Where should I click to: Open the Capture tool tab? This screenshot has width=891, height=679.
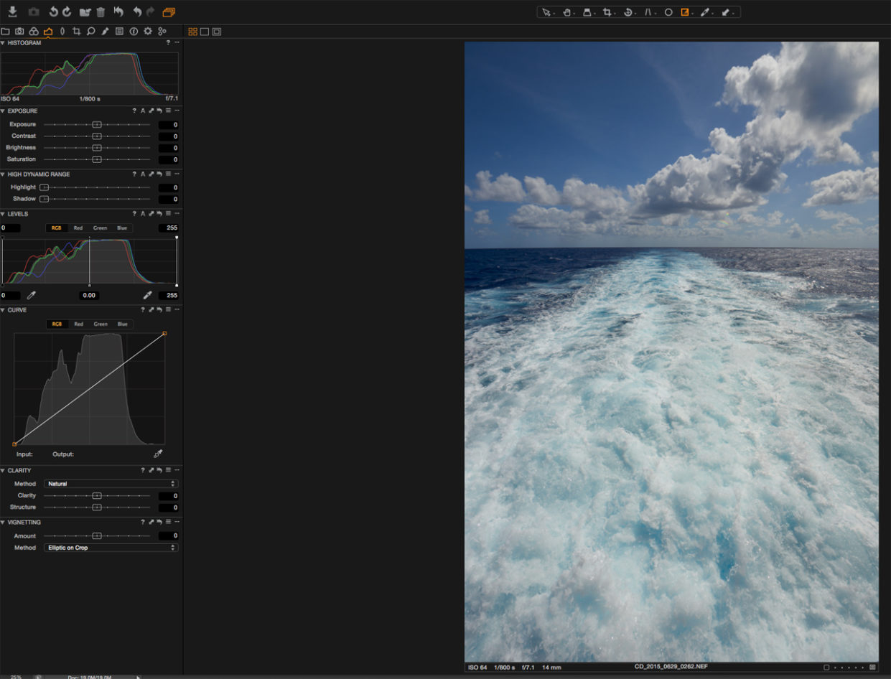tap(19, 31)
